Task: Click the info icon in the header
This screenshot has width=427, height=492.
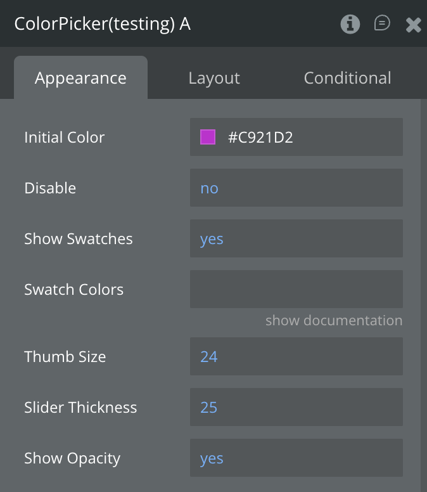Action: 350,24
